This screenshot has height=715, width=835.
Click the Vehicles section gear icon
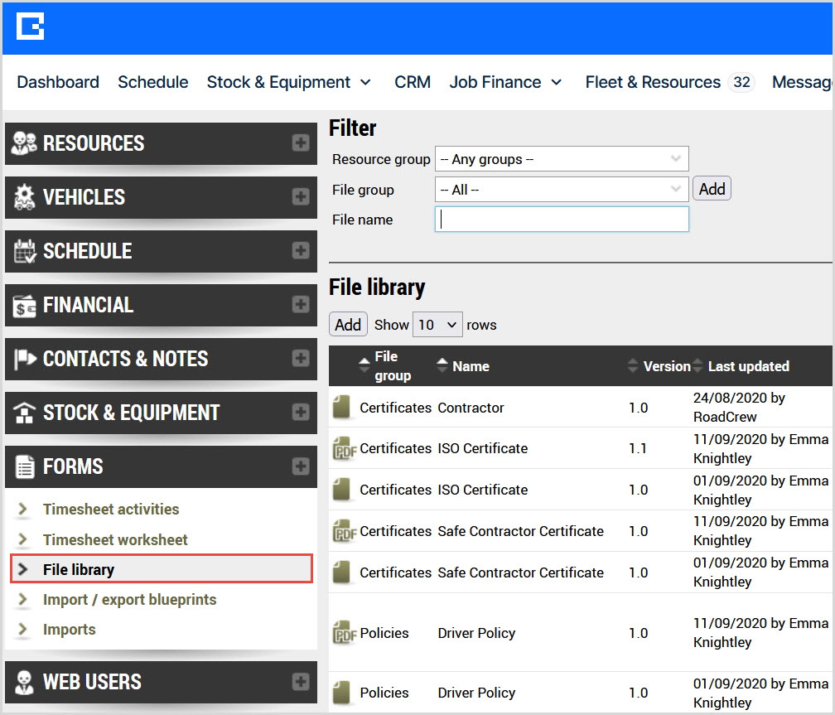tap(25, 197)
